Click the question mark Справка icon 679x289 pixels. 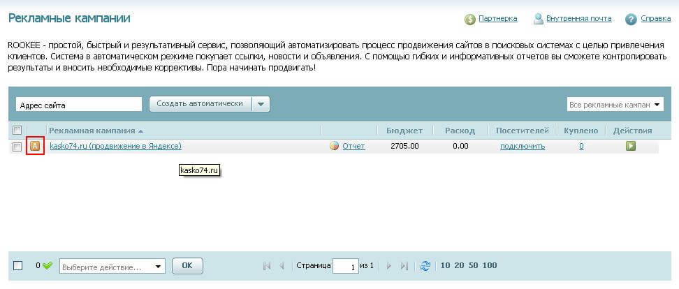631,19
